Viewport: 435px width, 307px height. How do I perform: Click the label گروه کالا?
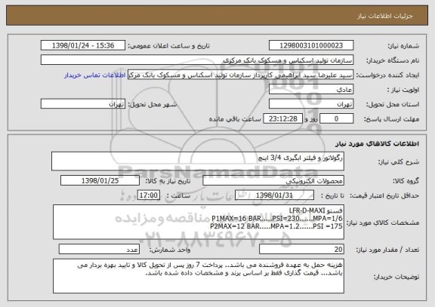pos(406,181)
